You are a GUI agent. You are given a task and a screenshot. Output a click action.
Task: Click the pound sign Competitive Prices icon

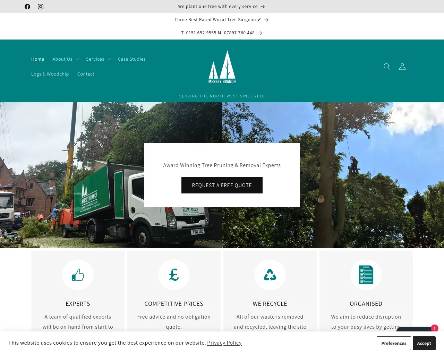click(x=174, y=275)
